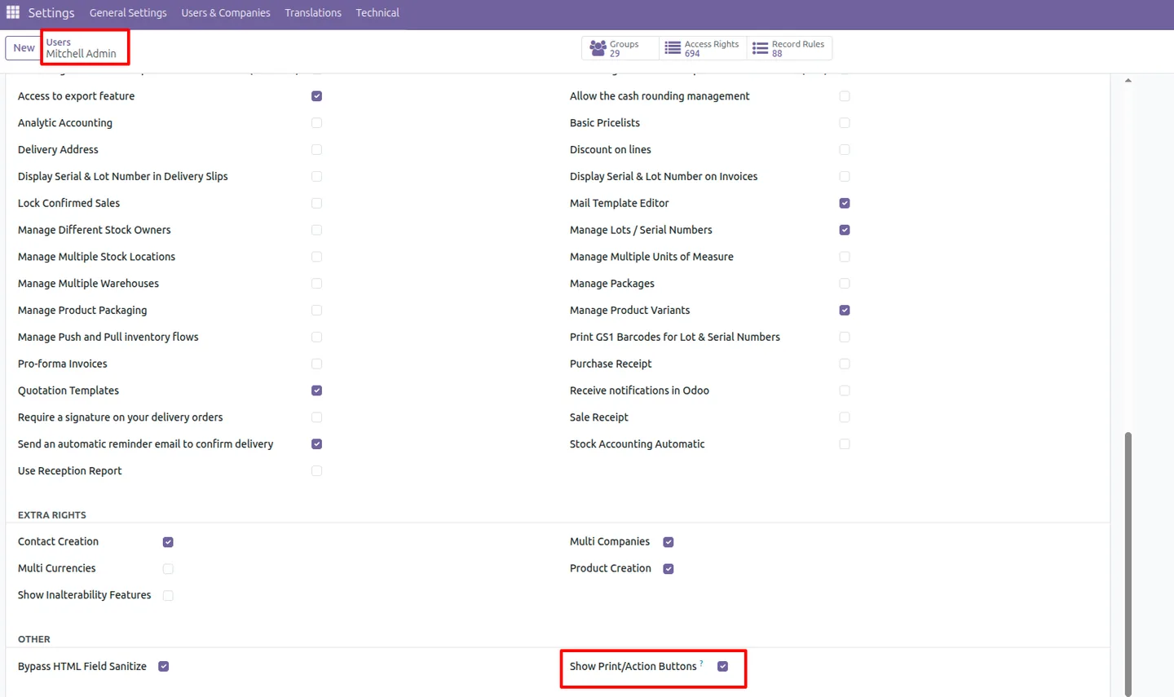Uncheck Product Creation checkbox

point(669,569)
